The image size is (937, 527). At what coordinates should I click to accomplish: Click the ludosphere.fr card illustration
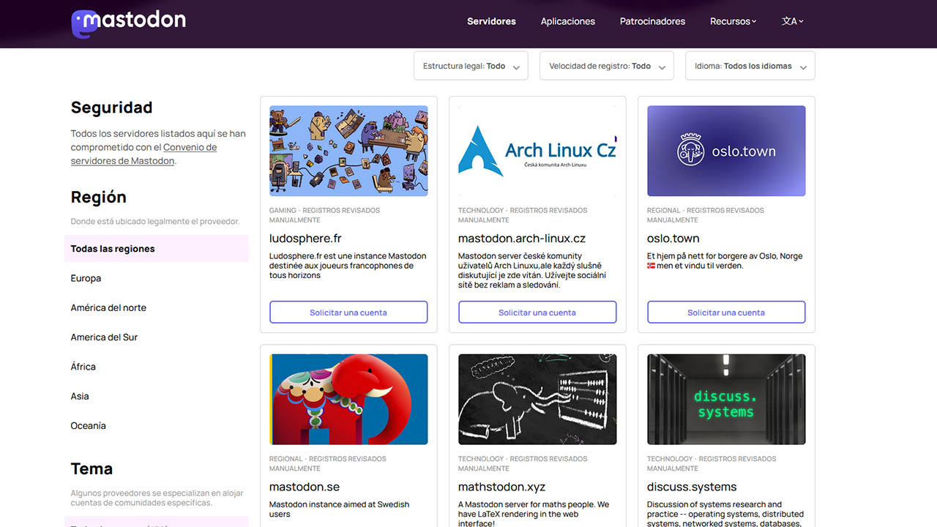348,150
